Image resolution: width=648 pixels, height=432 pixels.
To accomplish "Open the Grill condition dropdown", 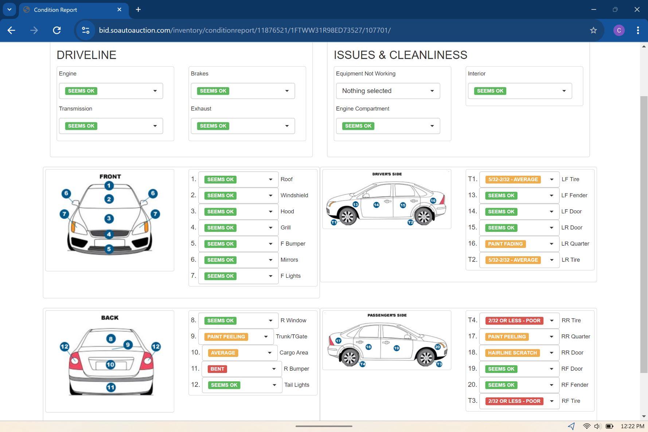I will coord(238,227).
